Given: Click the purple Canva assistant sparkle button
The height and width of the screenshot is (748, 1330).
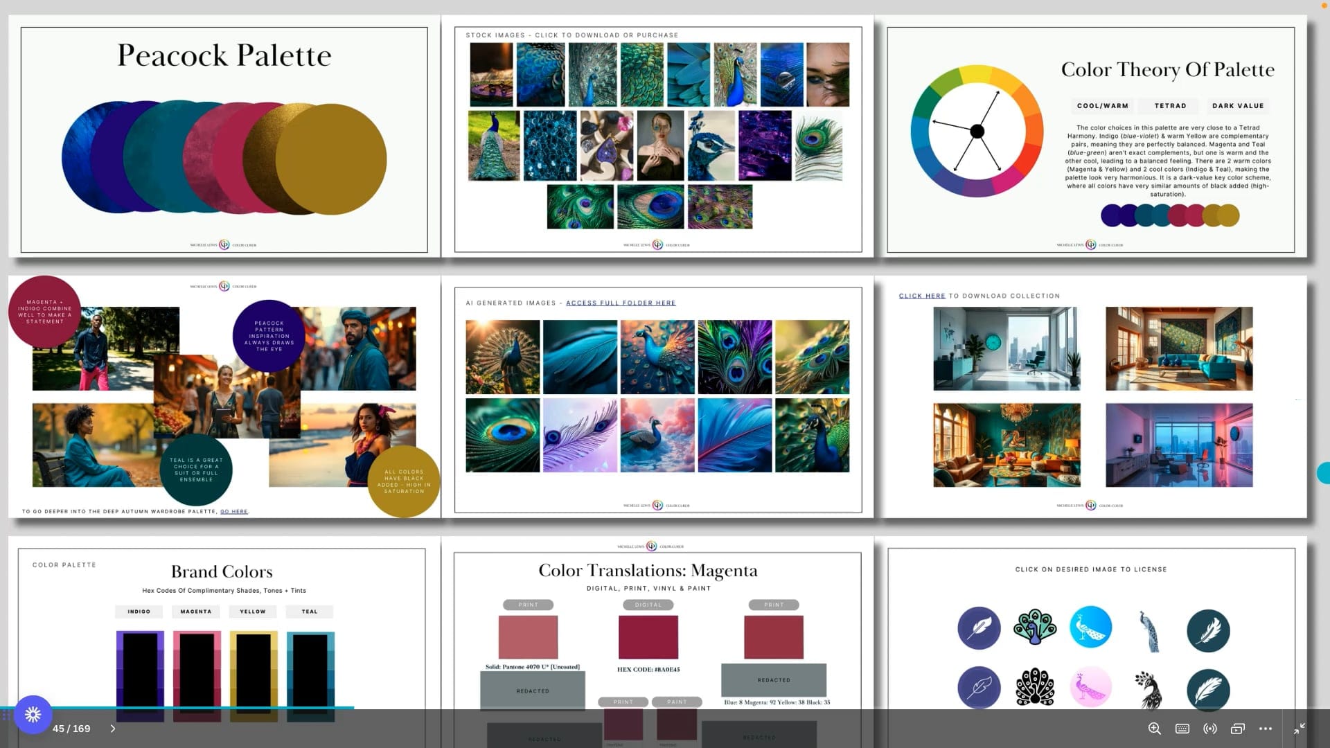Looking at the screenshot, I should click(x=33, y=714).
